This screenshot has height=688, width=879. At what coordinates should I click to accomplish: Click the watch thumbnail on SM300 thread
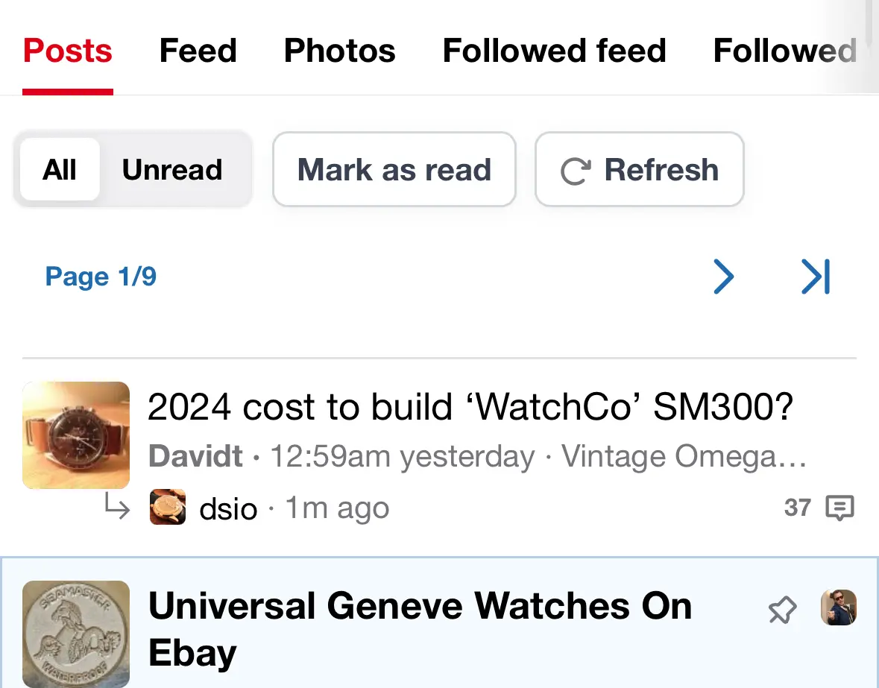click(x=76, y=435)
